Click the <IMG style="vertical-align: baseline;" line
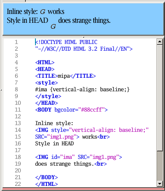Image resolution: width=165 pixels, height=191 pixels. [92, 130]
